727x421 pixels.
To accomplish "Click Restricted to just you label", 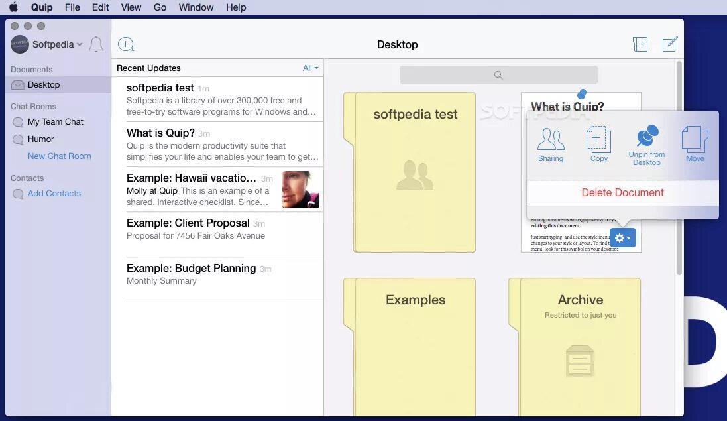I will click(581, 315).
